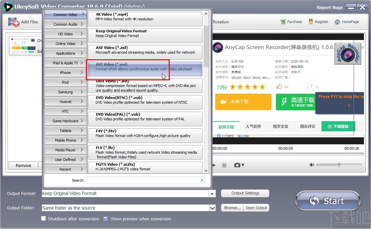Open the Purchase cart icon
Image resolution: width=371 pixels, height=229 pixels.
283,22
